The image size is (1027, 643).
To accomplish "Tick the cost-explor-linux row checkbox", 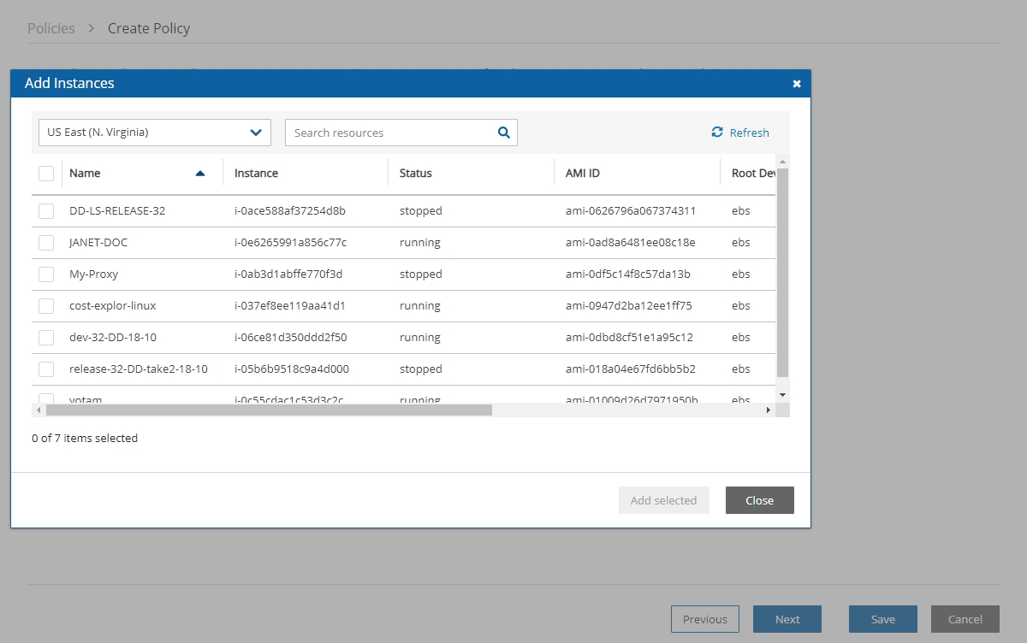I will 46,306.
